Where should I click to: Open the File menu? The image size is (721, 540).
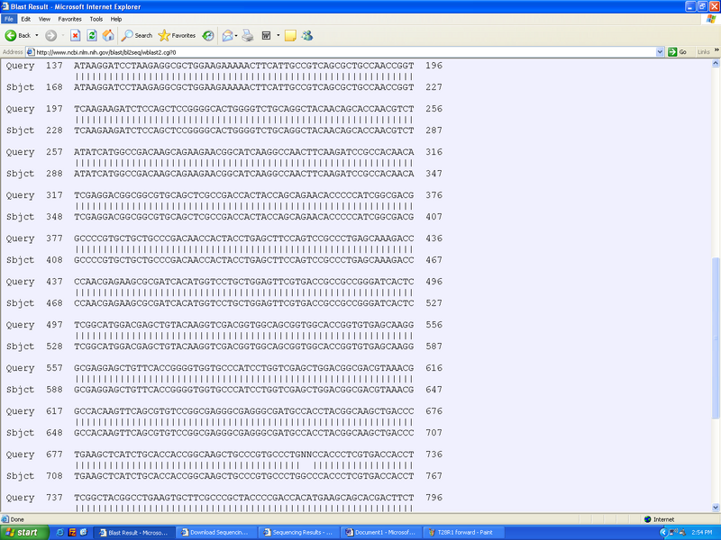point(9,18)
